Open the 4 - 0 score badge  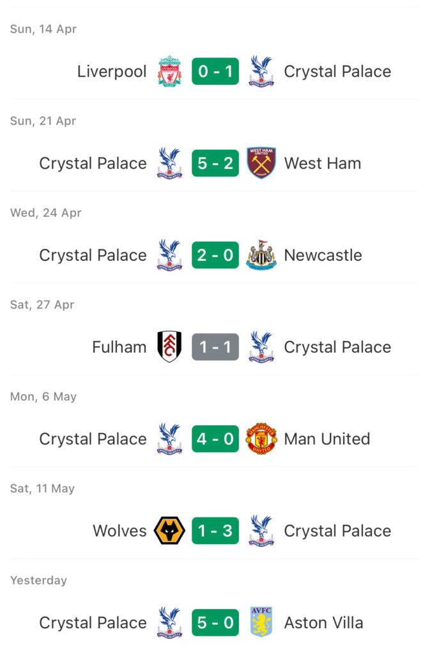pyautogui.click(x=215, y=439)
